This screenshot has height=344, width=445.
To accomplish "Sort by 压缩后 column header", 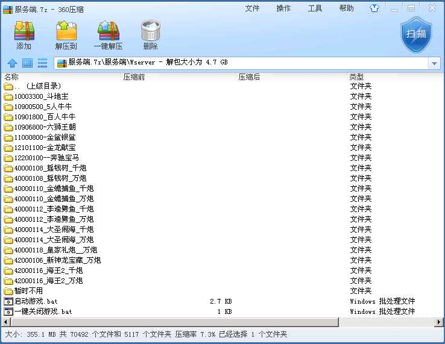I will 249,77.
